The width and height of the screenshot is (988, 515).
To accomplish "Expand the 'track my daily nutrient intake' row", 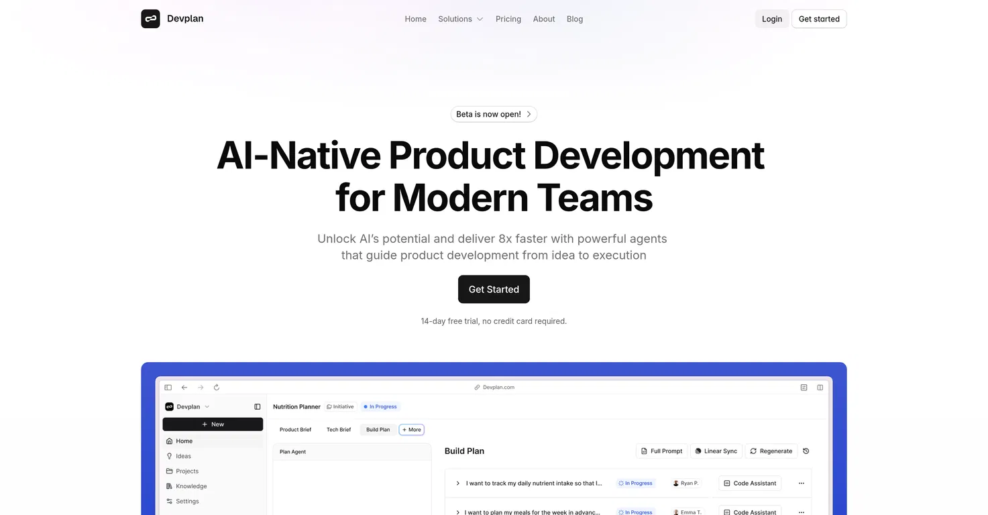I will pos(457,483).
